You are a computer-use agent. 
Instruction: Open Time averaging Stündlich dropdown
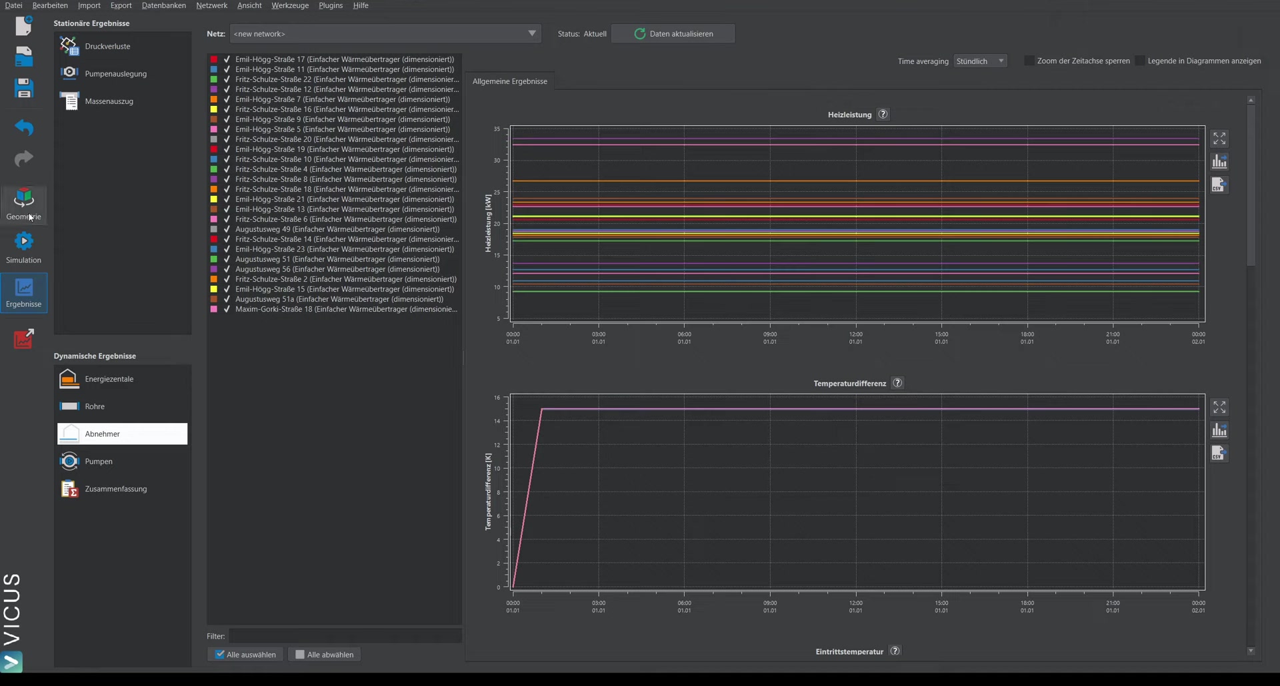[980, 61]
